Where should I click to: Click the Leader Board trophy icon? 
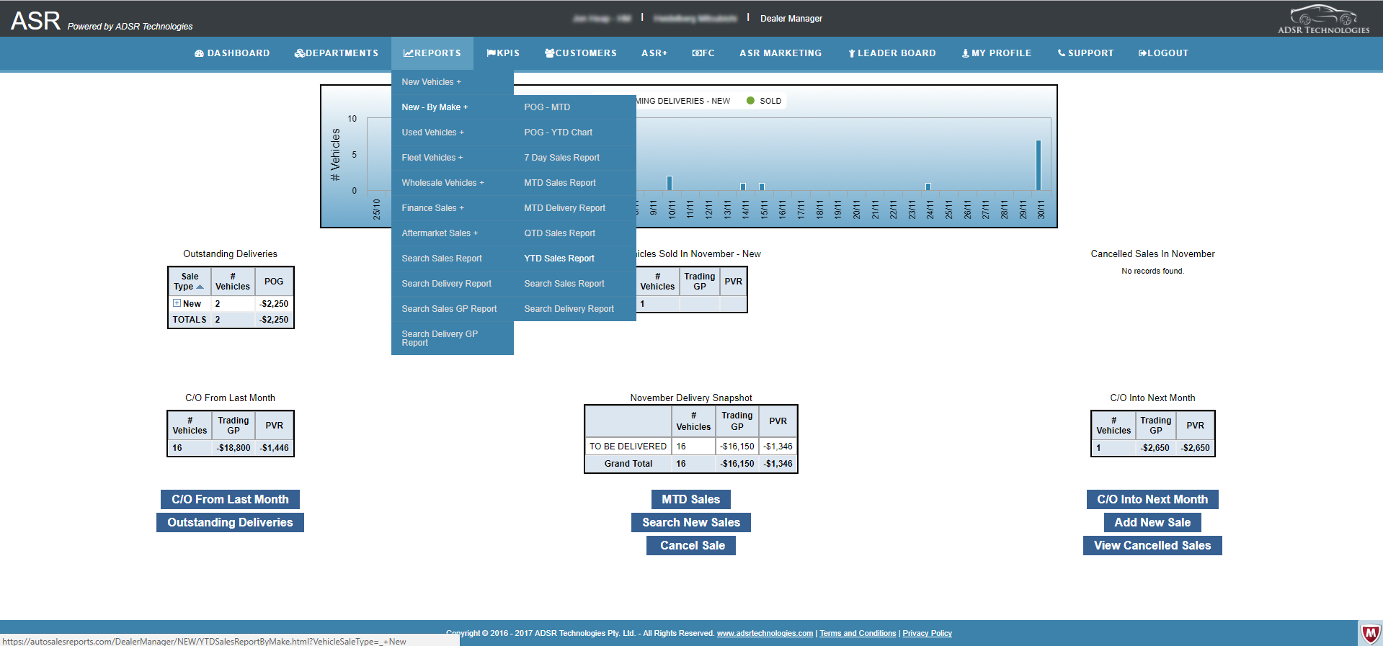851,53
